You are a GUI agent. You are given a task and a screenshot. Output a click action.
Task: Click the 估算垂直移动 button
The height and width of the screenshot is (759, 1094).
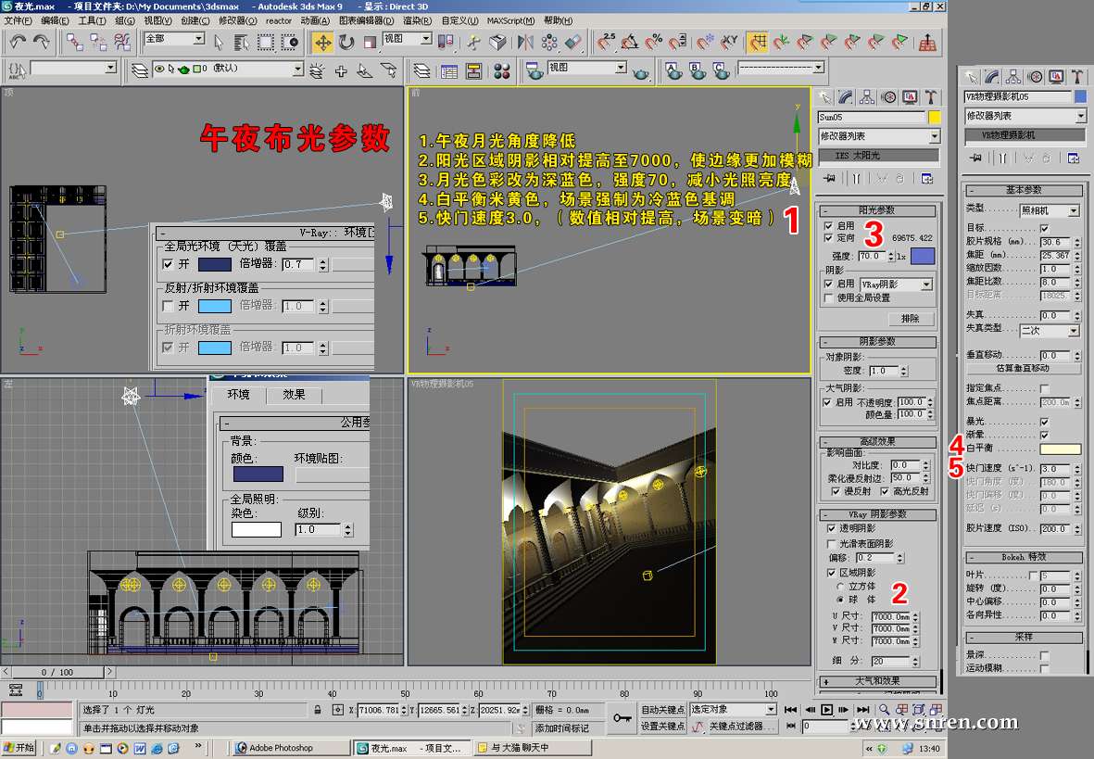(x=1023, y=368)
